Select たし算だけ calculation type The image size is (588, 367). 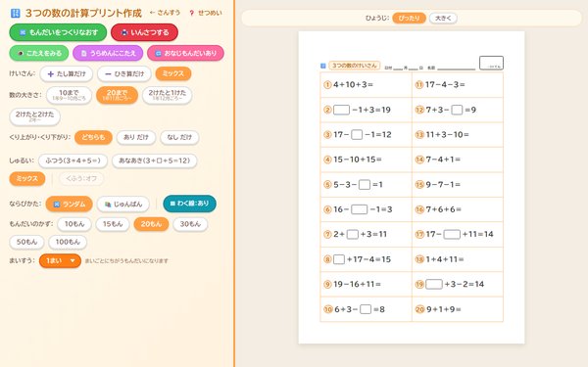tap(67, 73)
